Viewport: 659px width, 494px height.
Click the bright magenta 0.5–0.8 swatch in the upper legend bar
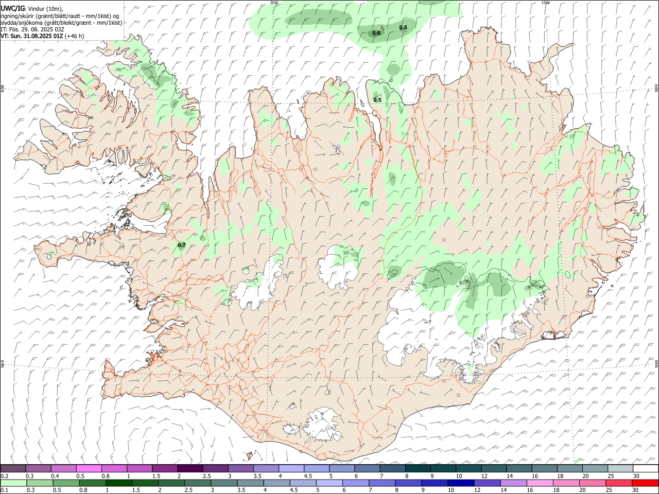point(89,468)
